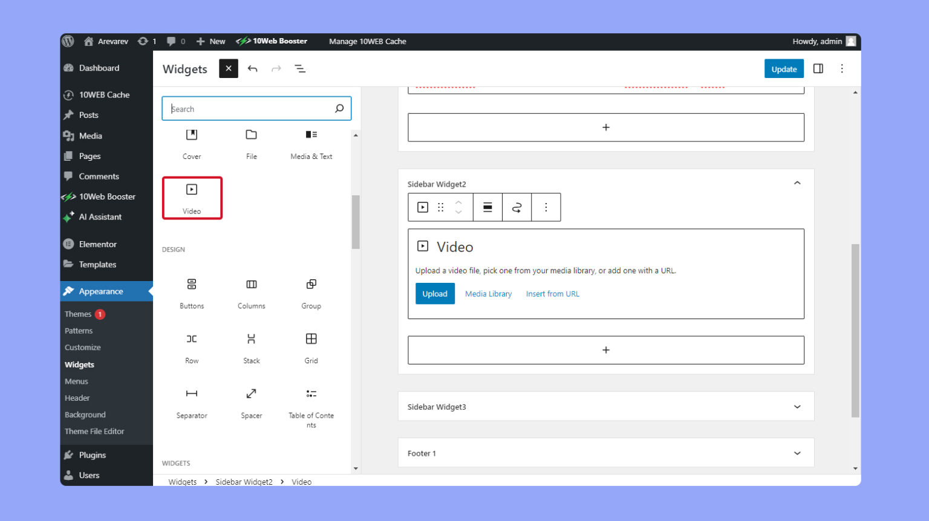
Task: Go to the Menus section under Appearance
Action: [x=76, y=381]
